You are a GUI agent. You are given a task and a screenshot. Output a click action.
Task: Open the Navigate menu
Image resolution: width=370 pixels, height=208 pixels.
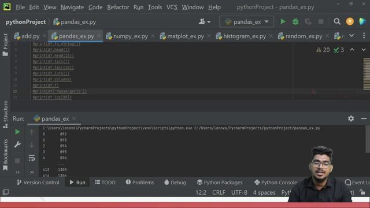coord(72,8)
